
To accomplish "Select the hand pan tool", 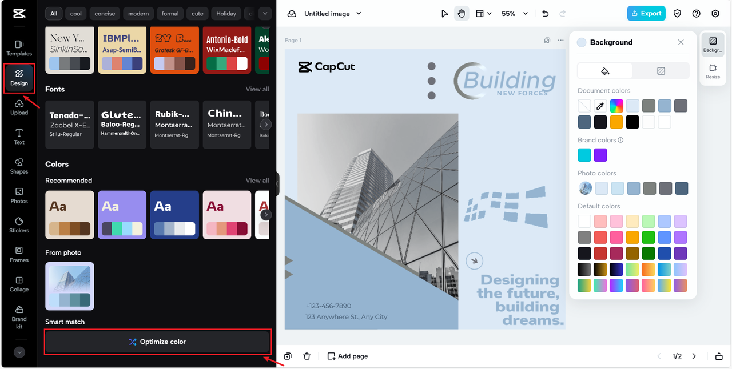I will [461, 13].
